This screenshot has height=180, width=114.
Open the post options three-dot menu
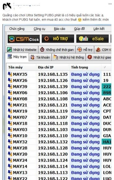110,4
